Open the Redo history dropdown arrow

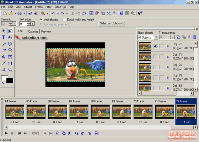pyautogui.click(x=67, y=13)
